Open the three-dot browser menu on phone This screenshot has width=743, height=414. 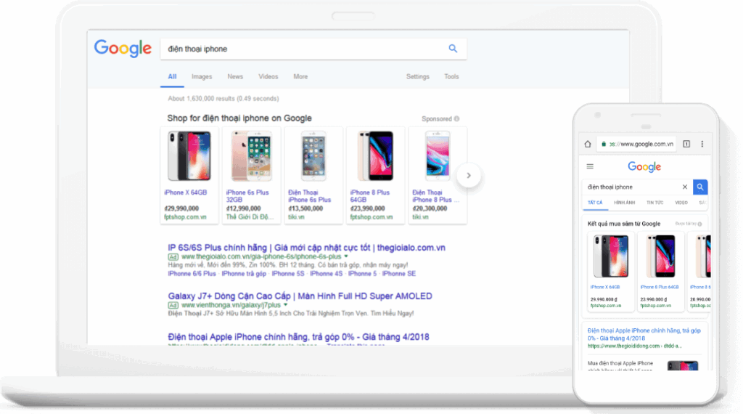(x=702, y=144)
